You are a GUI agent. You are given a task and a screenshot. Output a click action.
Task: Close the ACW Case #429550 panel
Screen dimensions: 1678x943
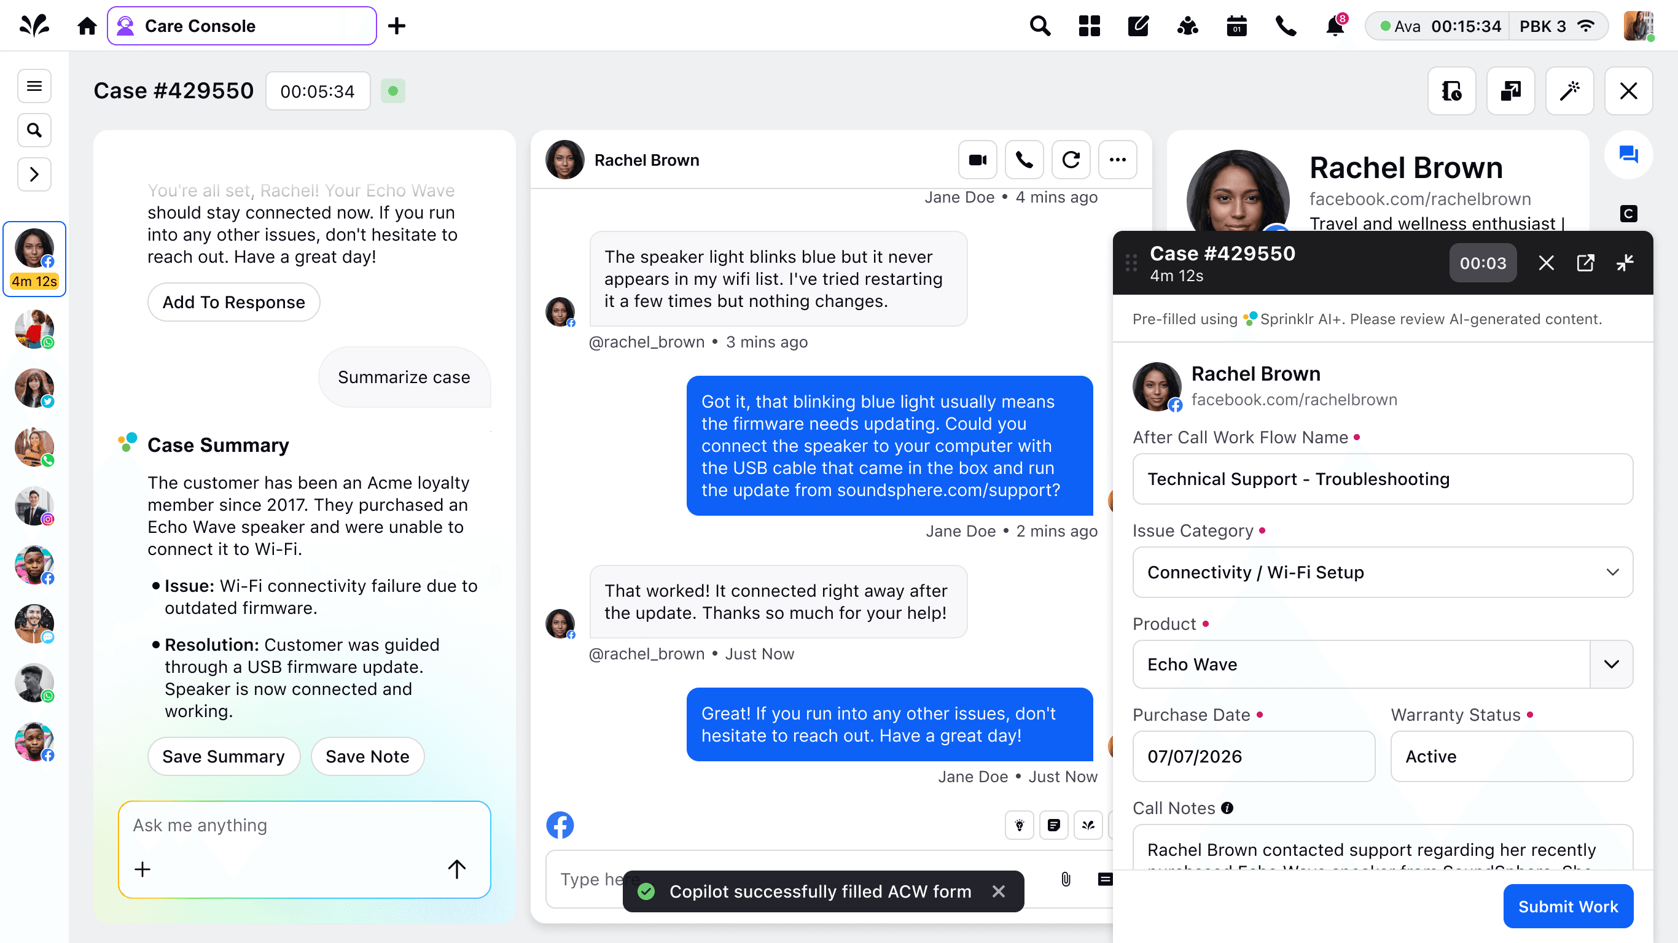[1547, 263]
